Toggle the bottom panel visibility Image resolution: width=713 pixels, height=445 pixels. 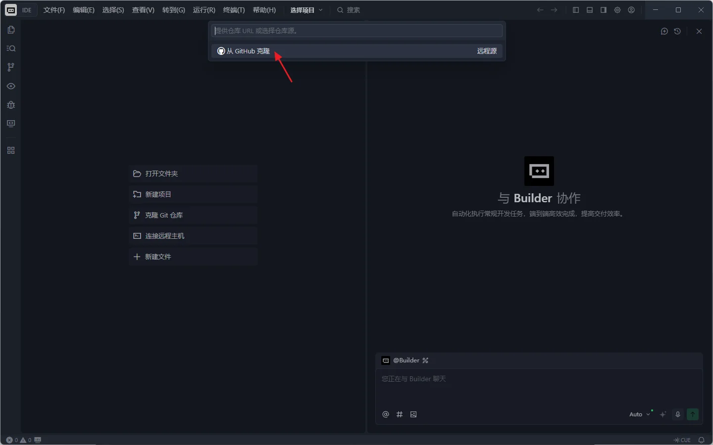pos(589,10)
